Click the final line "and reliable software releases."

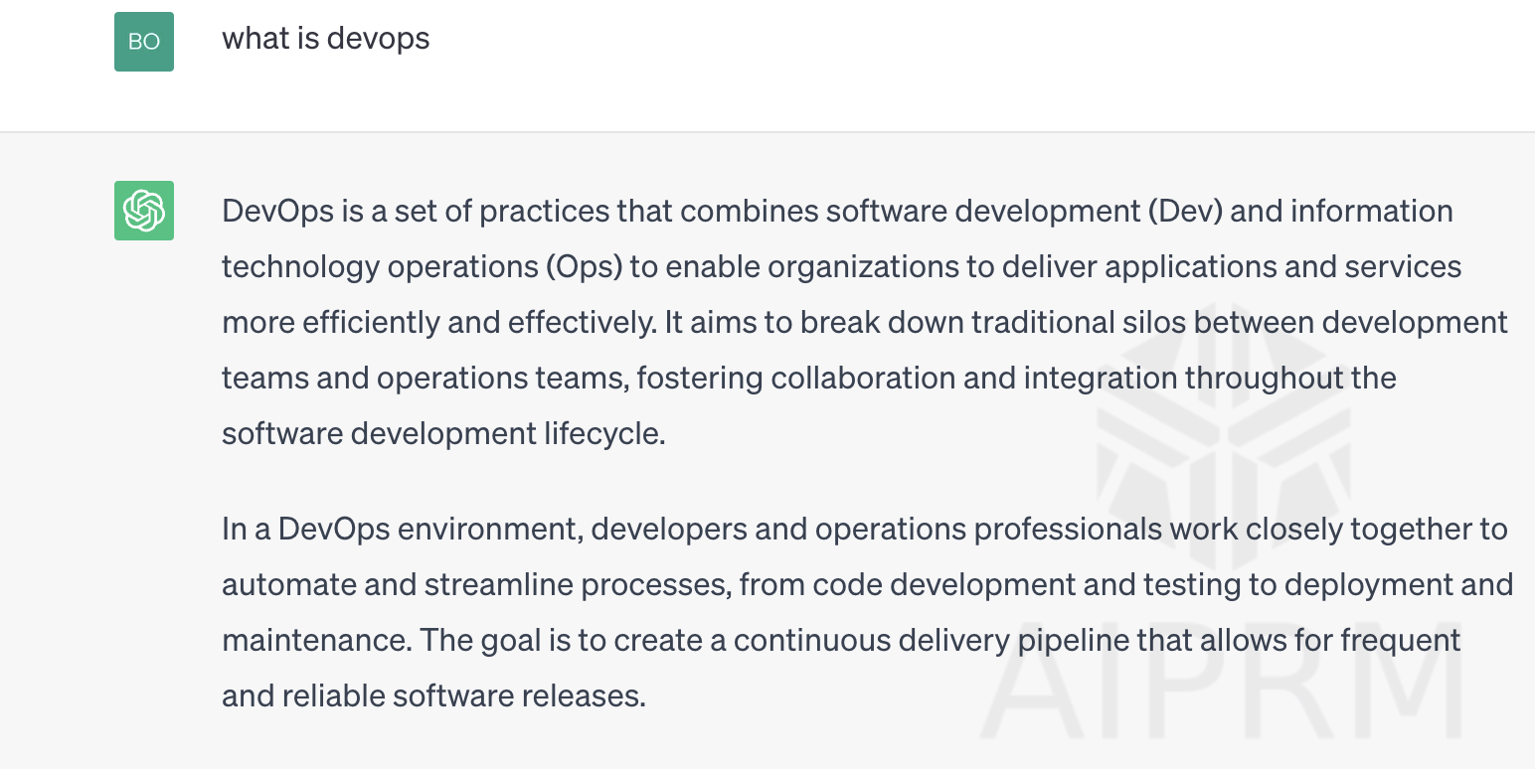click(433, 696)
